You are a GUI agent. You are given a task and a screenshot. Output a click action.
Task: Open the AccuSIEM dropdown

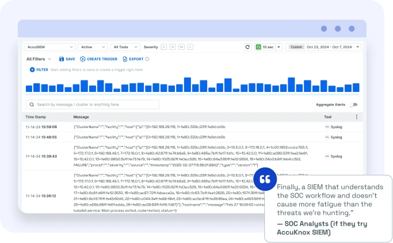(50, 47)
